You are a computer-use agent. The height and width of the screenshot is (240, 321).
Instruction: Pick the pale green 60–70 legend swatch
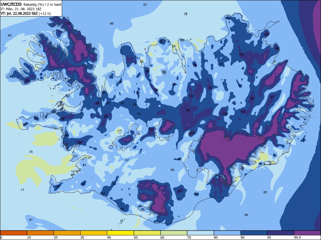(x=174, y=233)
